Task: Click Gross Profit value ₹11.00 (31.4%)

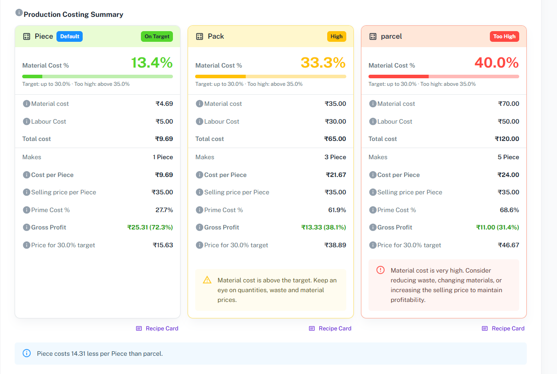Action: point(497,227)
